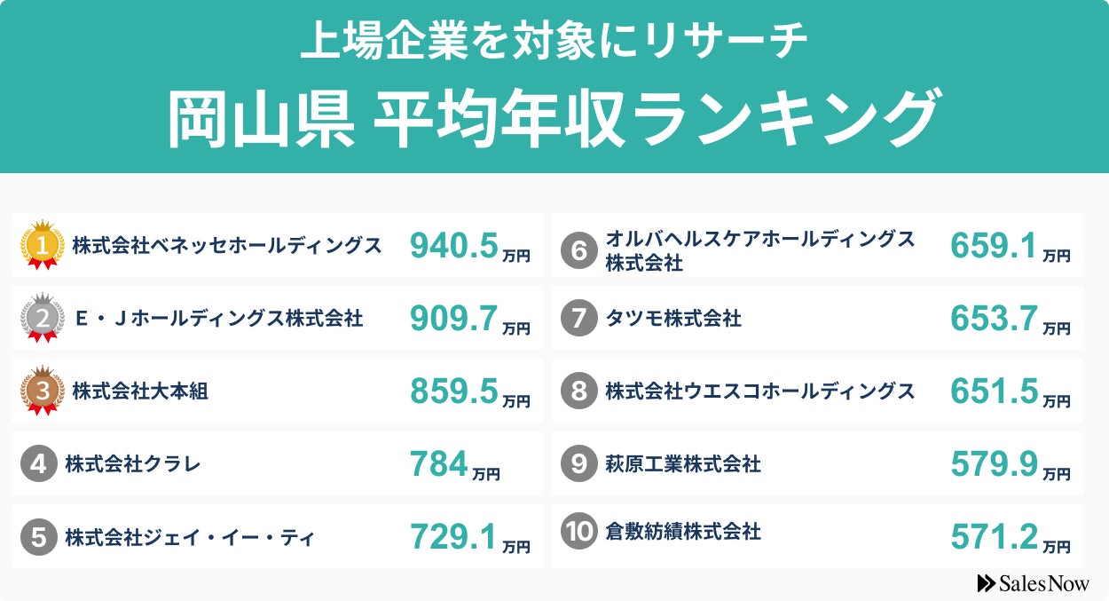Click the bronze rank 3 medal icon
This screenshot has height=601, width=1109.
coord(43,390)
